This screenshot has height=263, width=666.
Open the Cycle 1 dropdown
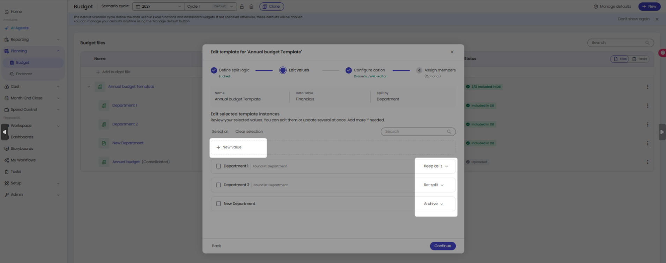[210, 6]
